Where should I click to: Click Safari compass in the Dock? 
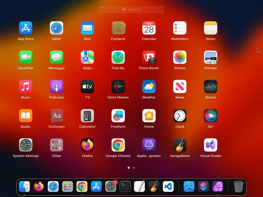[x=53, y=186]
